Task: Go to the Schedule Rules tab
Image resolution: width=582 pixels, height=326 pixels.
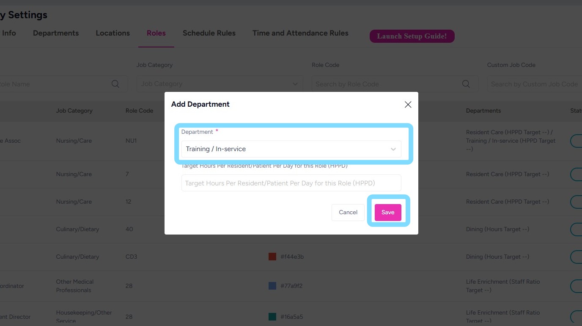Action: tap(209, 33)
